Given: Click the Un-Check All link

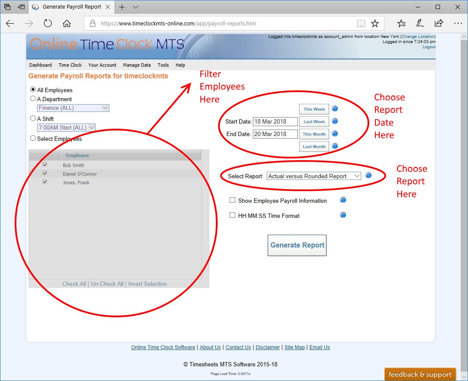Looking at the screenshot, I should (x=107, y=284).
